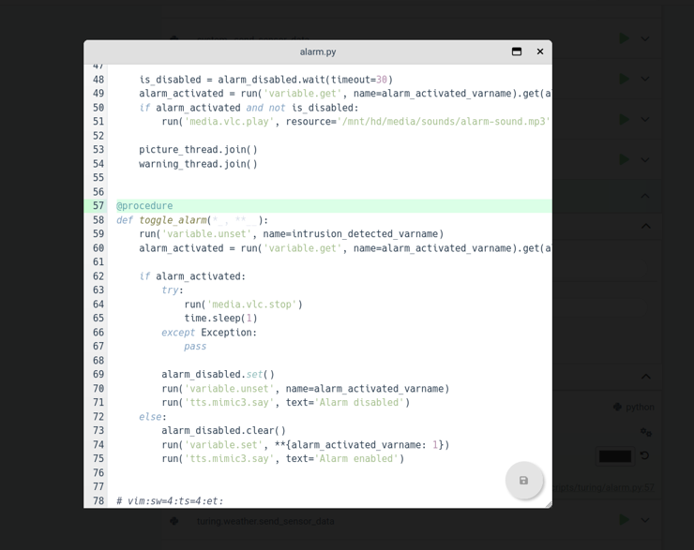Click the toggle_alarm function name
The width and height of the screenshot is (694, 550).
(173, 220)
